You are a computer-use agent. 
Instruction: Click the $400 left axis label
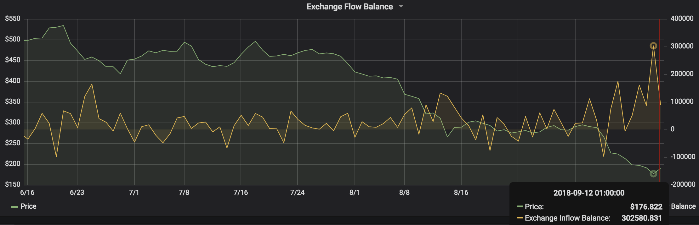(13, 81)
